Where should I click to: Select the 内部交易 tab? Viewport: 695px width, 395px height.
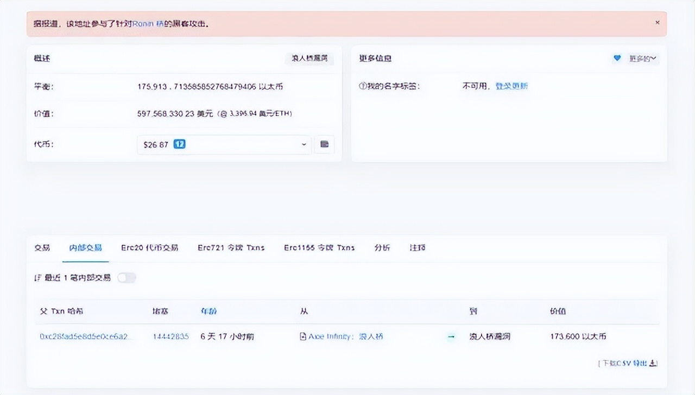click(x=85, y=247)
